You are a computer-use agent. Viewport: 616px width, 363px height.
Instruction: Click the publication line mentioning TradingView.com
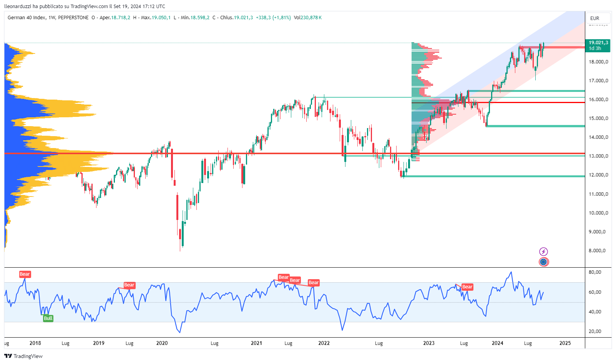(85, 6)
